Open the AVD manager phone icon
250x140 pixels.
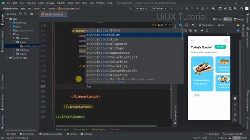(230, 9)
